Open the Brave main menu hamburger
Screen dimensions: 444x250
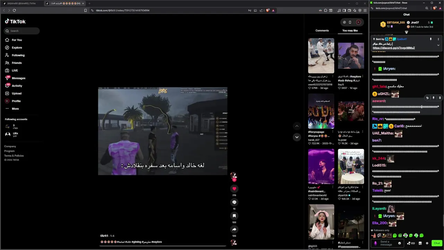pos(365,10)
